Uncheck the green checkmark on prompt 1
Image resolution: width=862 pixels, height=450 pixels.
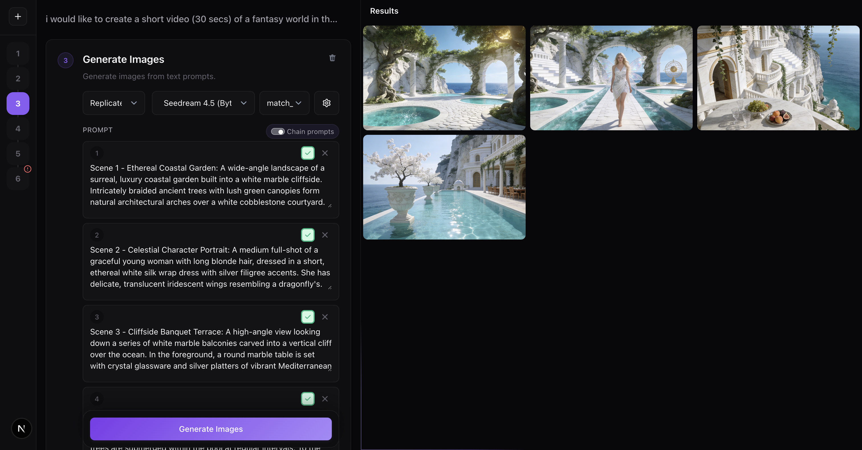308,153
